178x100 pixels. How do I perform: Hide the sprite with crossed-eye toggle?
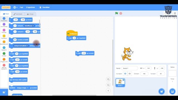click(130, 74)
